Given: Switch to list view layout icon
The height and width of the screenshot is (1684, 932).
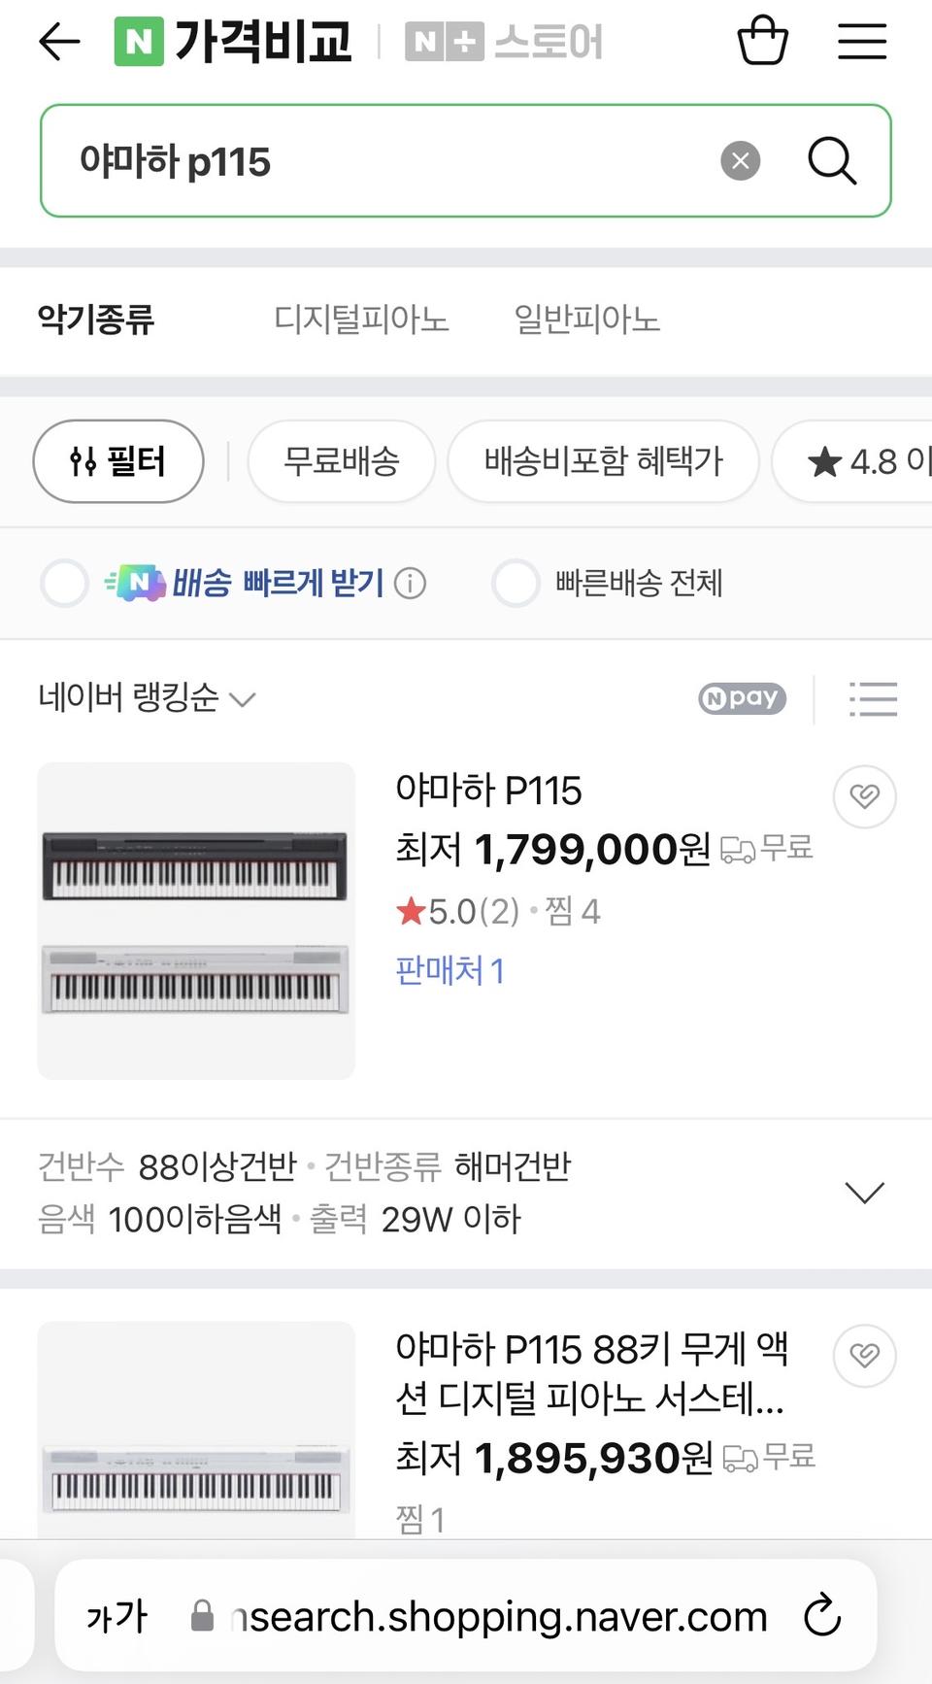Looking at the screenshot, I should 873,698.
